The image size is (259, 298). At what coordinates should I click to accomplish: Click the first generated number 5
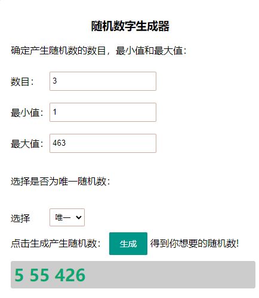pyautogui.click(x=19, y=275)
